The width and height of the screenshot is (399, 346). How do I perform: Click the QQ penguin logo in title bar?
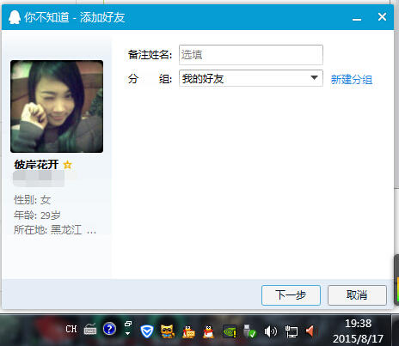click(15, 17)
